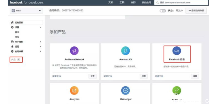Click the Messenger title text

pyautogui.click(x=126, y=99)
